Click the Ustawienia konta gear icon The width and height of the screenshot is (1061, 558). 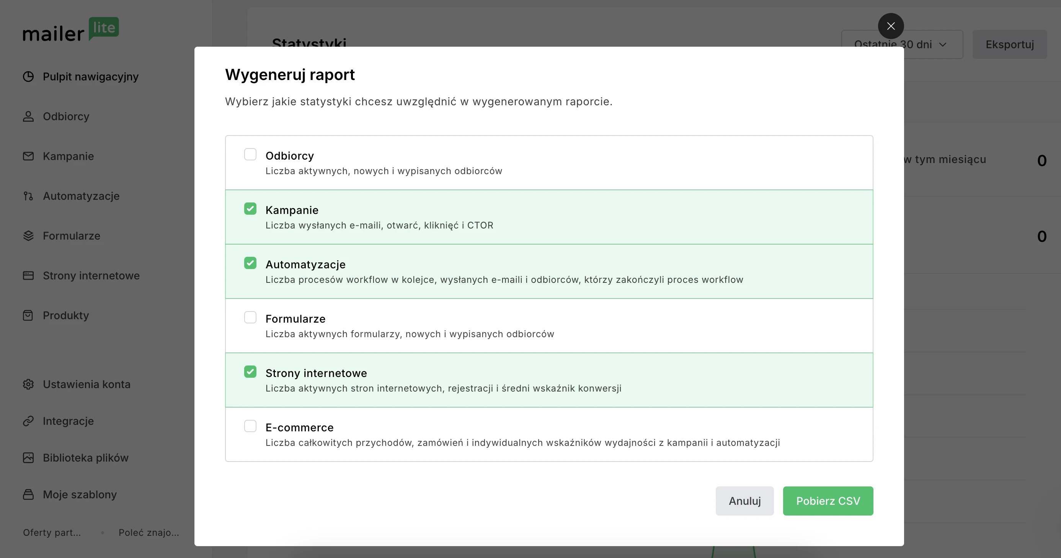[x=28, y=384]
